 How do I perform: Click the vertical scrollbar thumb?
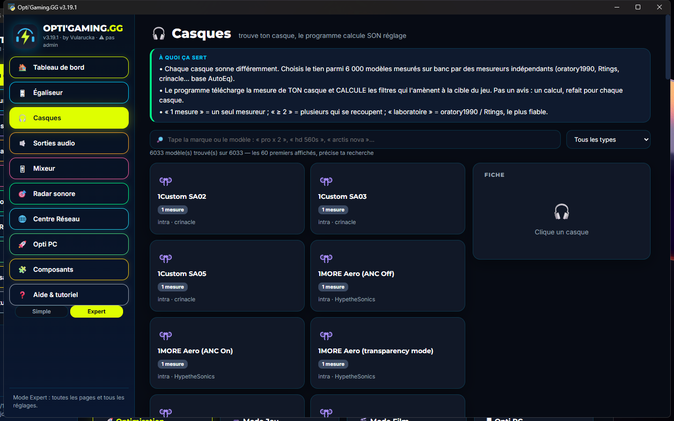(668, 47)
